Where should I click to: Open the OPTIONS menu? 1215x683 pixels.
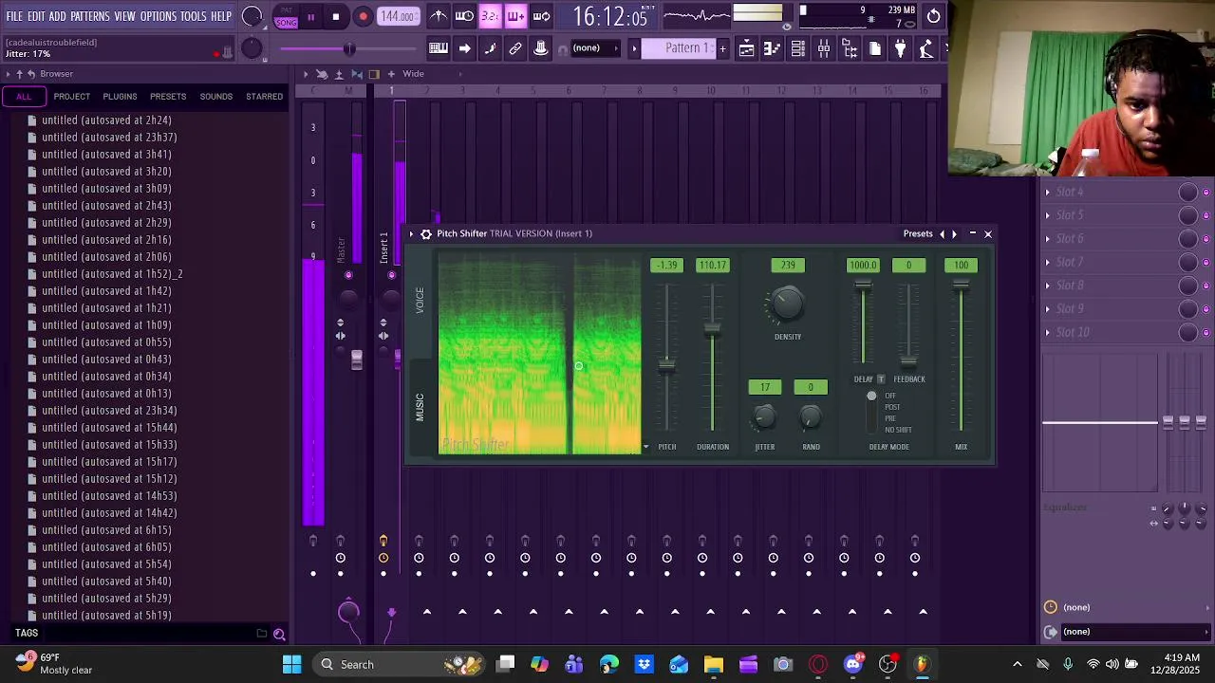159,16
